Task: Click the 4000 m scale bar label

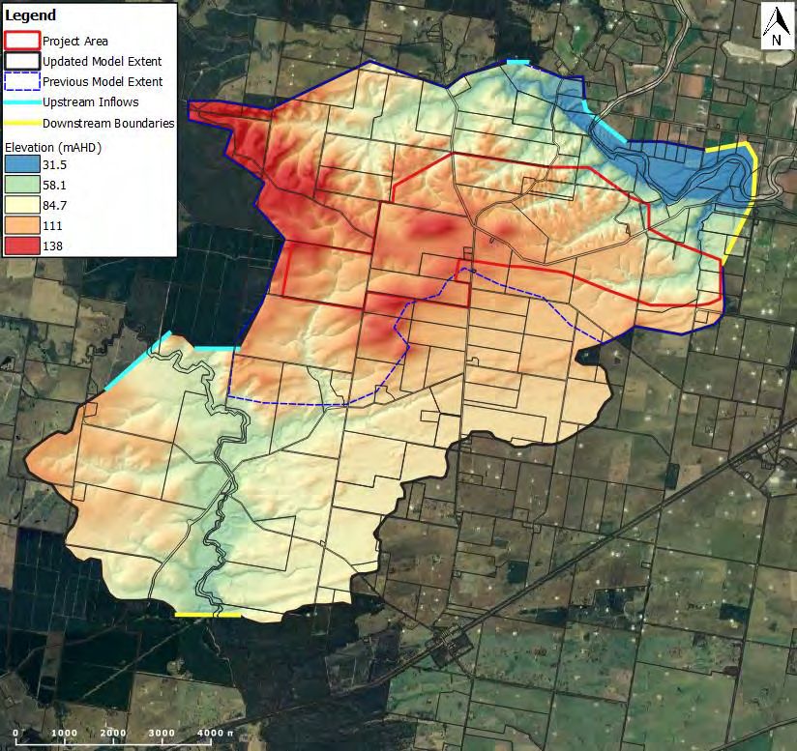Action: 216,733
